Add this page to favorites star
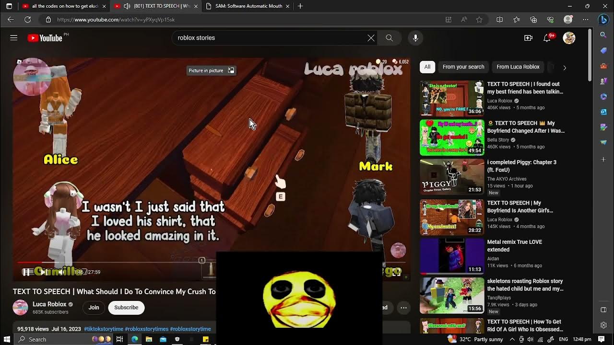 click(x=479, y=20)
